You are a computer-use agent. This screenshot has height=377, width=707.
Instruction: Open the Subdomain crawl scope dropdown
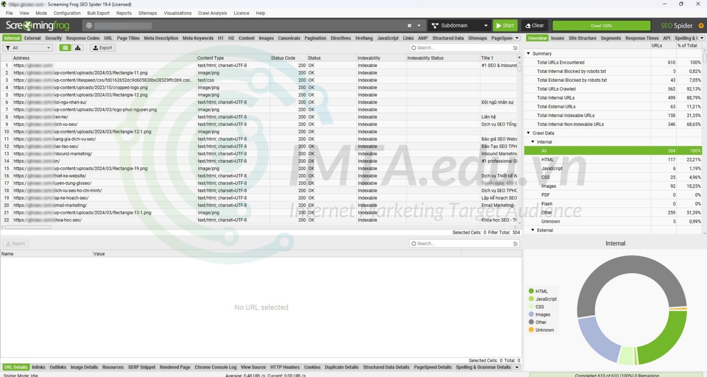459,25
